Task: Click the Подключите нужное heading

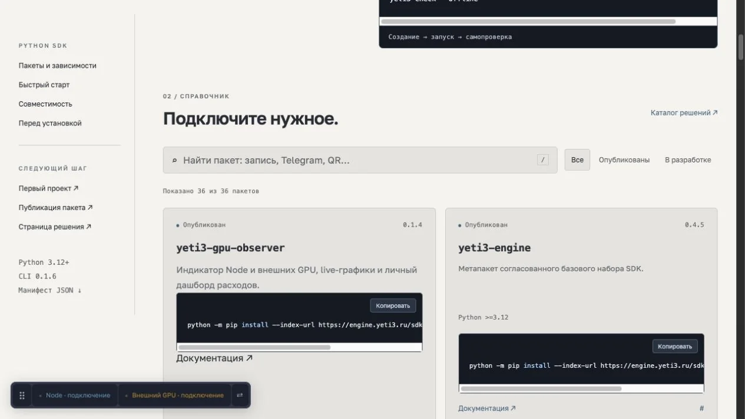Action: pos(250,119)
